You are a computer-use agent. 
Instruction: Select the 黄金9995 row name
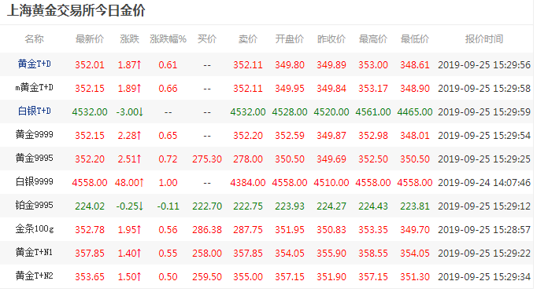coord(35,159)
